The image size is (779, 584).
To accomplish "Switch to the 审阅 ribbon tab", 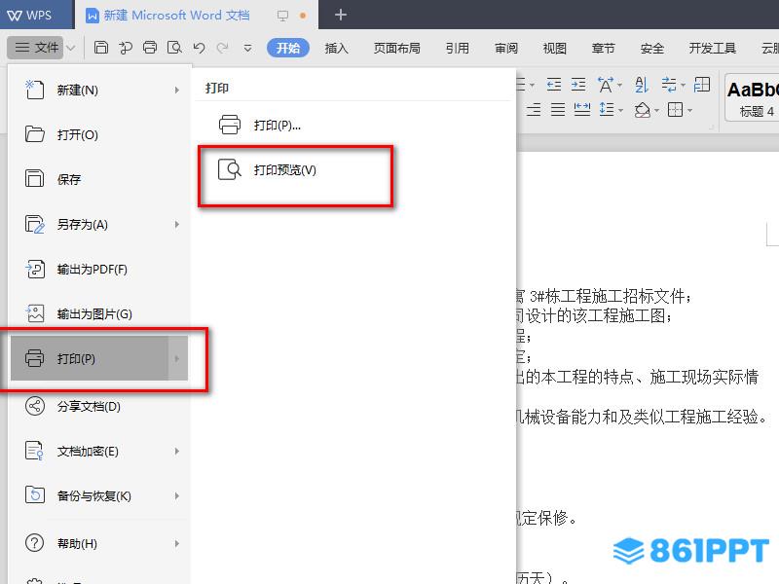I will pyautogui.click(x=505, y=48).
